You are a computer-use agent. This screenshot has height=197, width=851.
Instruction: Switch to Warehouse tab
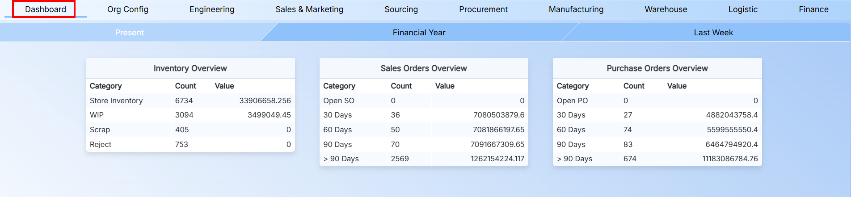(666, 9)
